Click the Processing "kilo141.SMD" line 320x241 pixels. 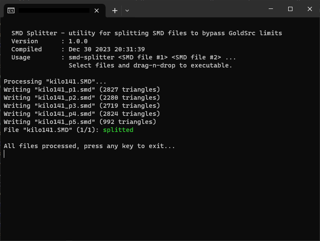(55, 81)
